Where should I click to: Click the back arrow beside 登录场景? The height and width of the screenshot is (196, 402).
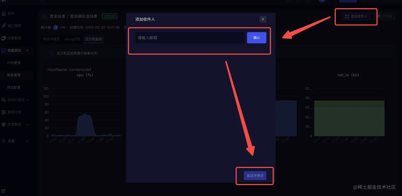pos(44,16)
